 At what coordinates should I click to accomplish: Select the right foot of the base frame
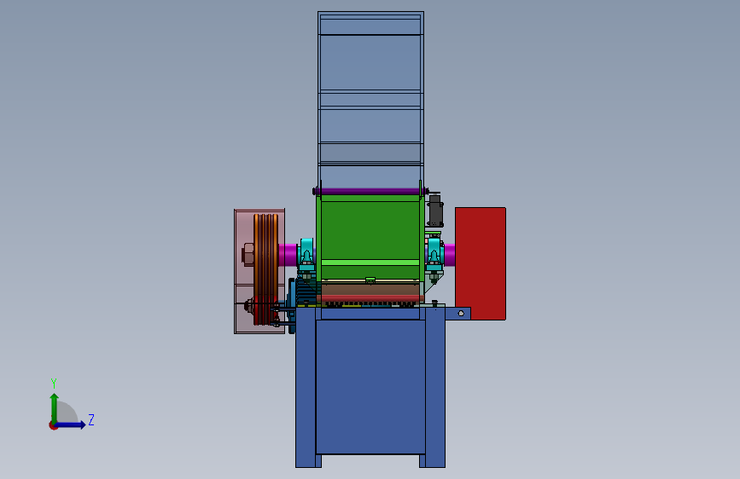pos(432,461)
